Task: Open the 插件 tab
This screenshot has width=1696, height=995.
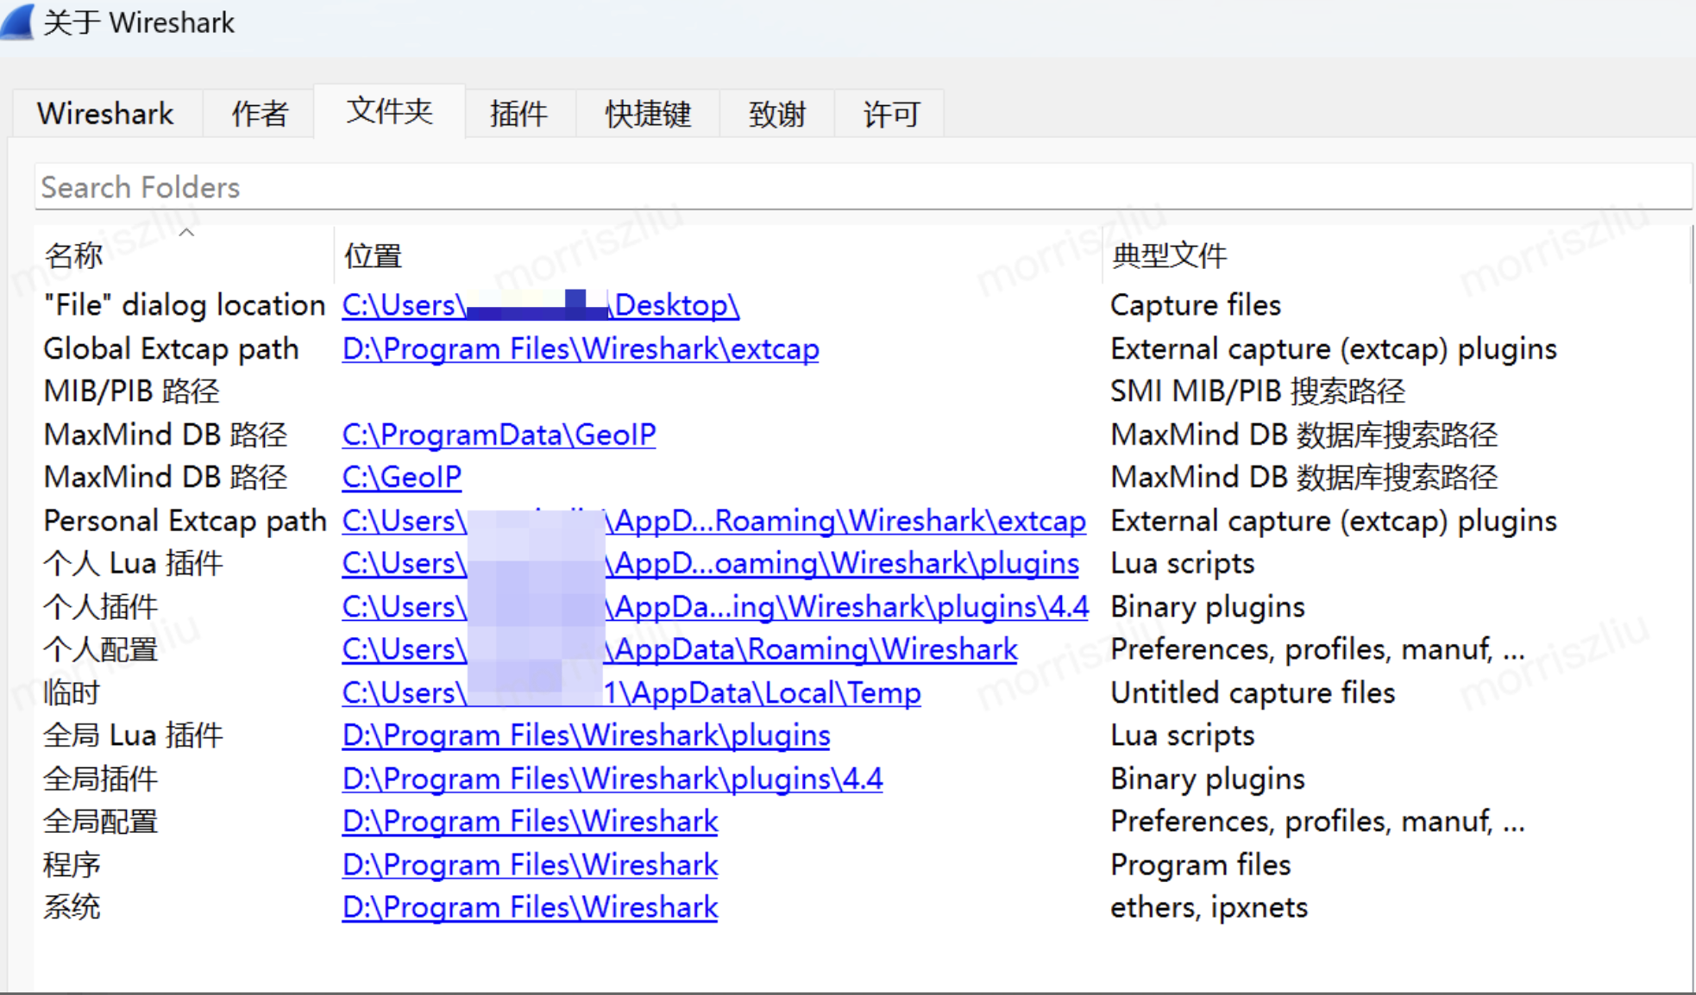Action: tap(518, 114)
